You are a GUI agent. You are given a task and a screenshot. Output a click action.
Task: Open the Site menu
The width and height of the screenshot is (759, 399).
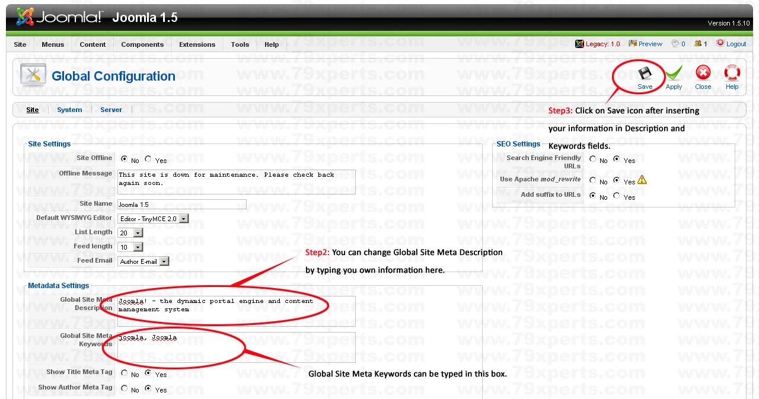20,44
